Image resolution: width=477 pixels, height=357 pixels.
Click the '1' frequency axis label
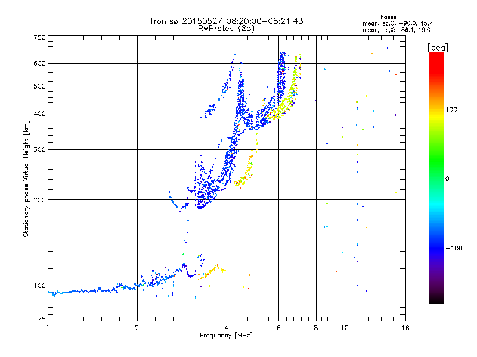[x=48, y=328]
